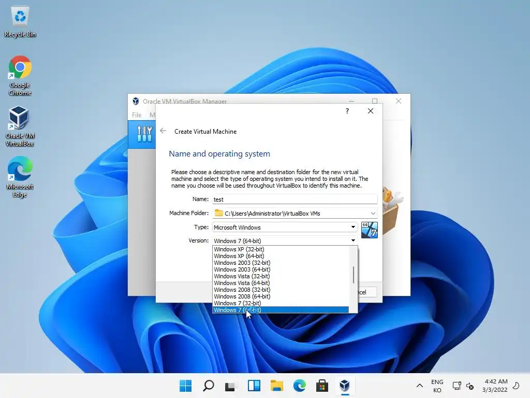Switch to the VirtualBox taskbar icon
The image size is (530, 398).
click(345, 386)
